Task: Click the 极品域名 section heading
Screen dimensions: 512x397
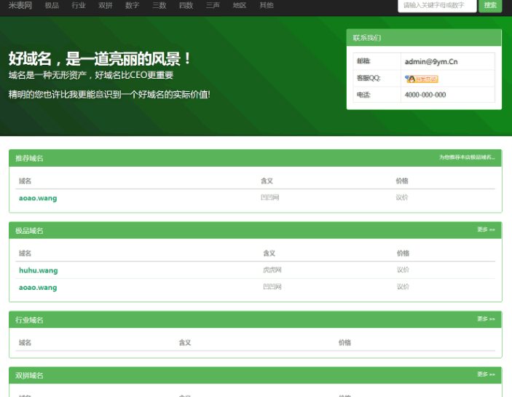Action: 29,231
